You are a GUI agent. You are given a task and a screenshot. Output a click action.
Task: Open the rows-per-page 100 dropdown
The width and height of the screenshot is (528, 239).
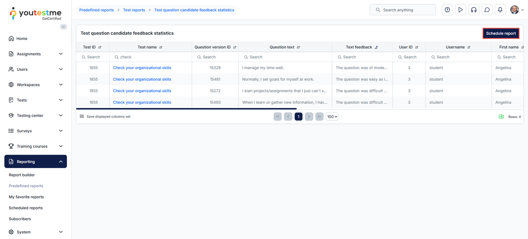pyautogui.click(x=332, y=117)
